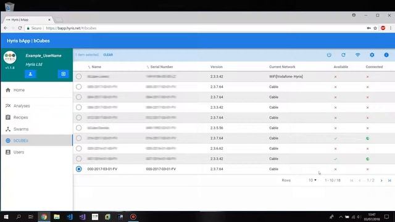Open Visual Studio Code from taskbar
The height and width of the screenshot is (222, 395).
70,216
